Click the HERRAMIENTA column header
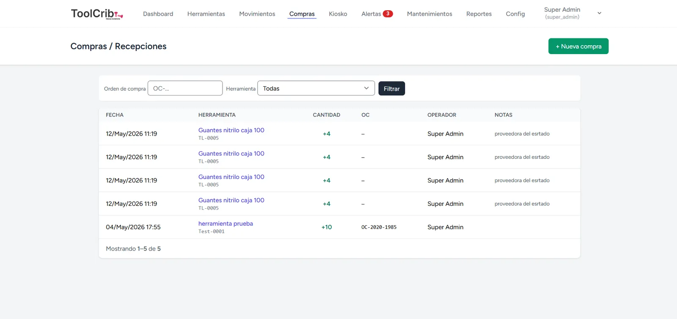 217,115
